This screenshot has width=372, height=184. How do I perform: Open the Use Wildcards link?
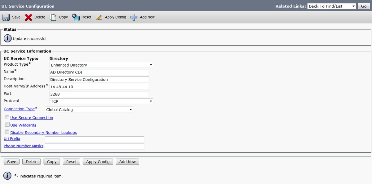pos(23,125)
